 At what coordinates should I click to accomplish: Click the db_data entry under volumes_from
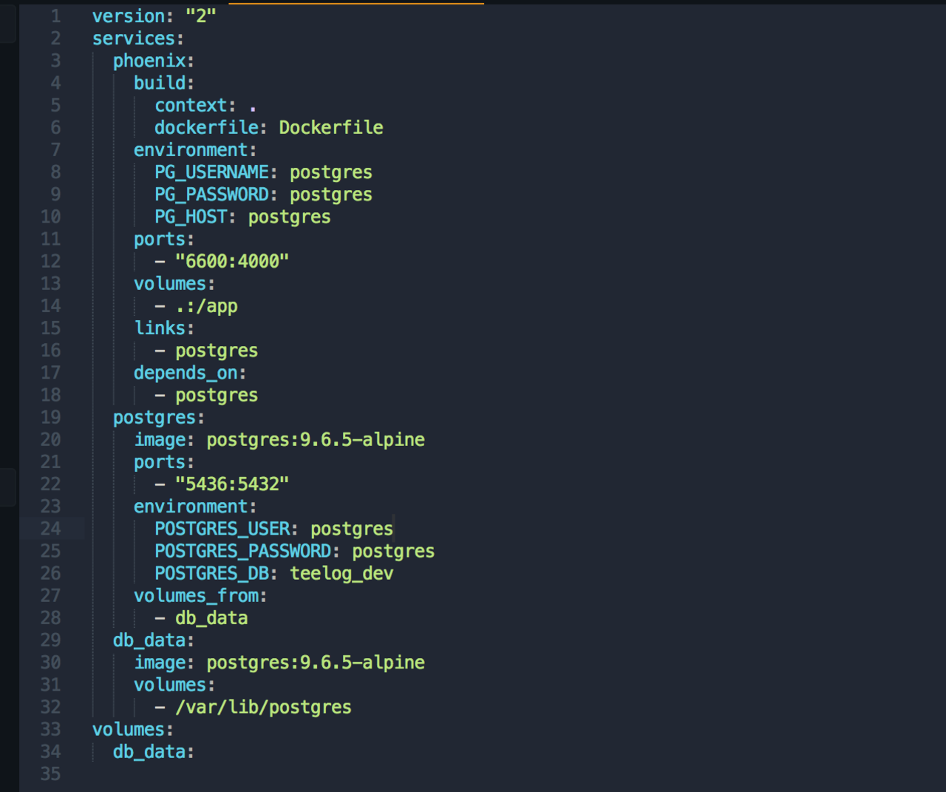(x=211, y=617)
